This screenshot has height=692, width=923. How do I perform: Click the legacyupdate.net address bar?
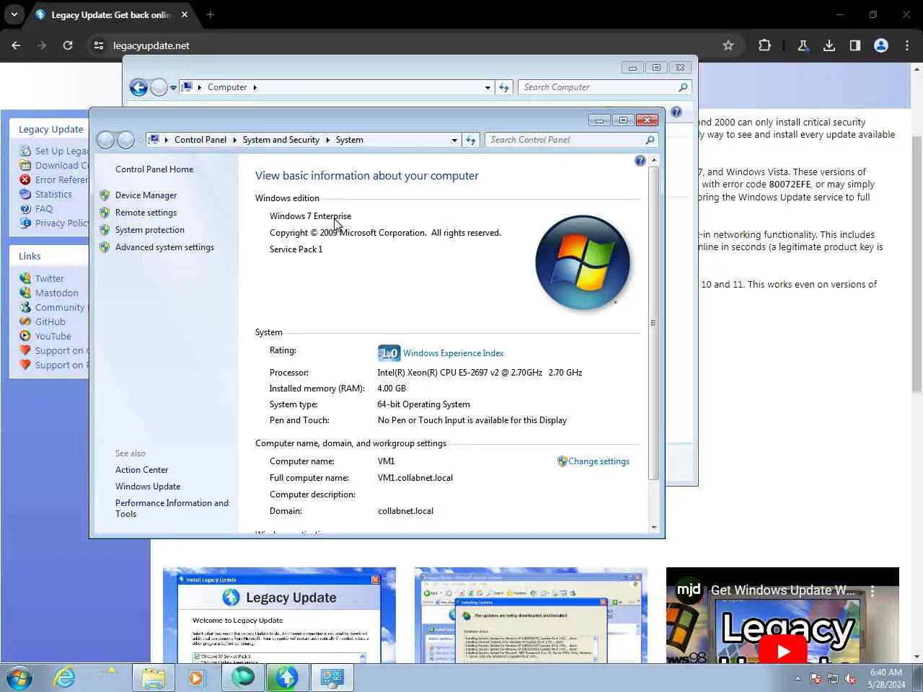(x=414, y=45)
